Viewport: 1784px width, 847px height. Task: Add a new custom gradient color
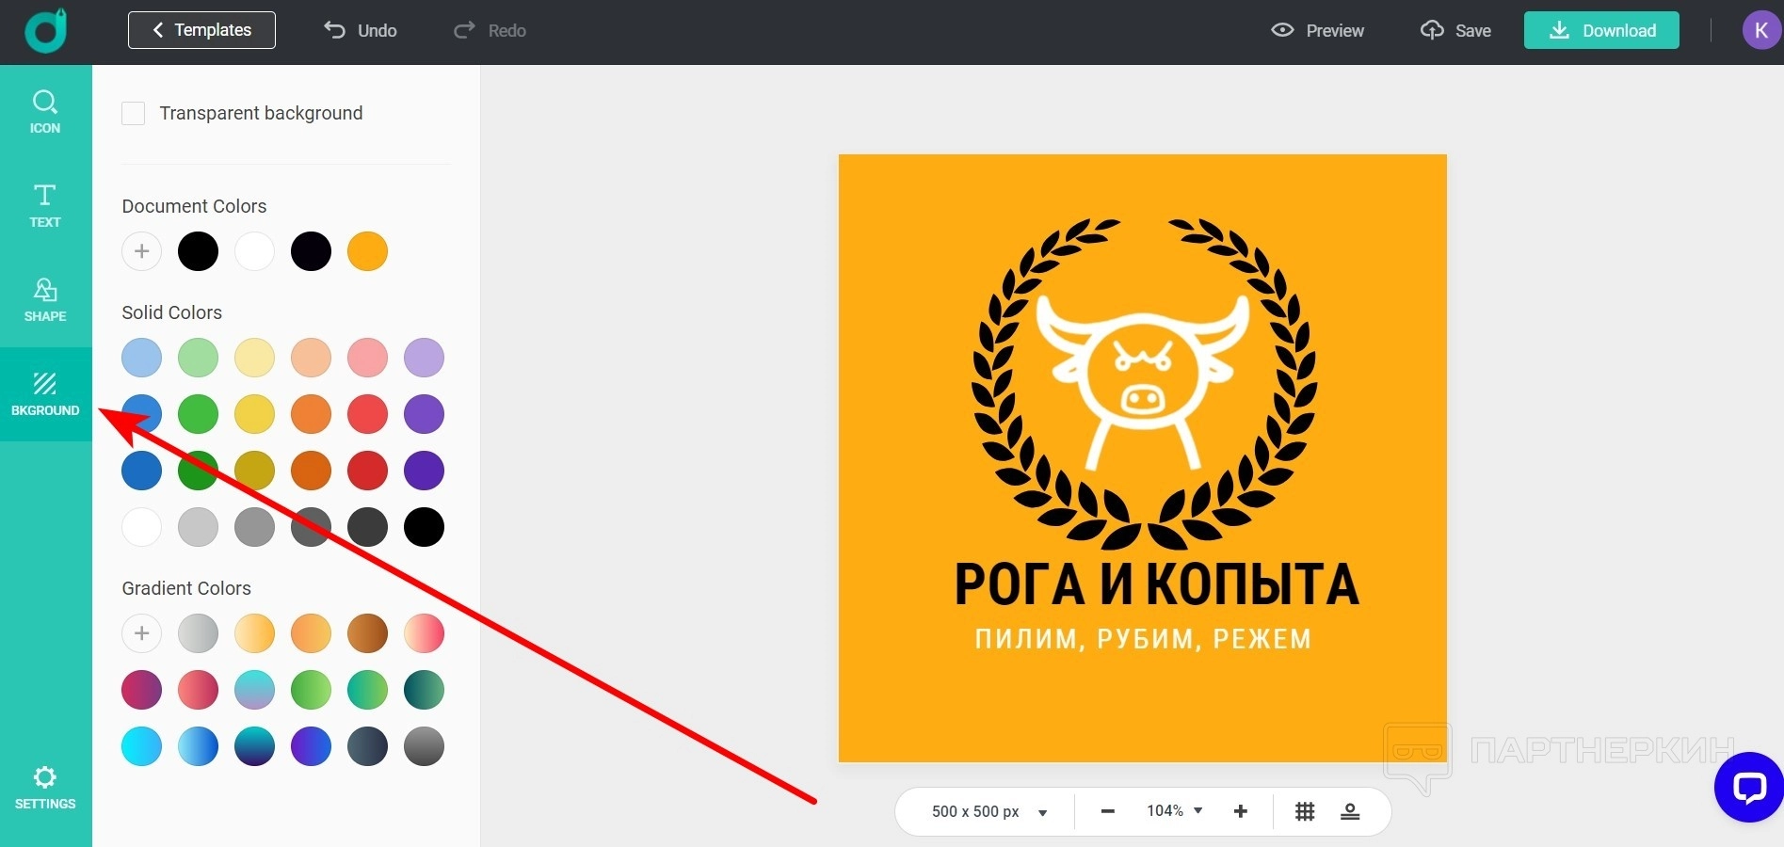[142, 633]
